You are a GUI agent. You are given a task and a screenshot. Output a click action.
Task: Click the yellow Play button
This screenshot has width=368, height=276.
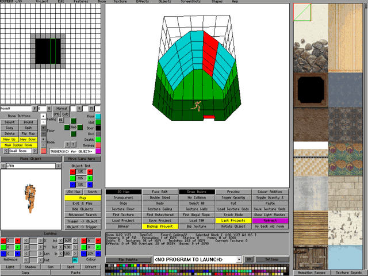[82, 198]
